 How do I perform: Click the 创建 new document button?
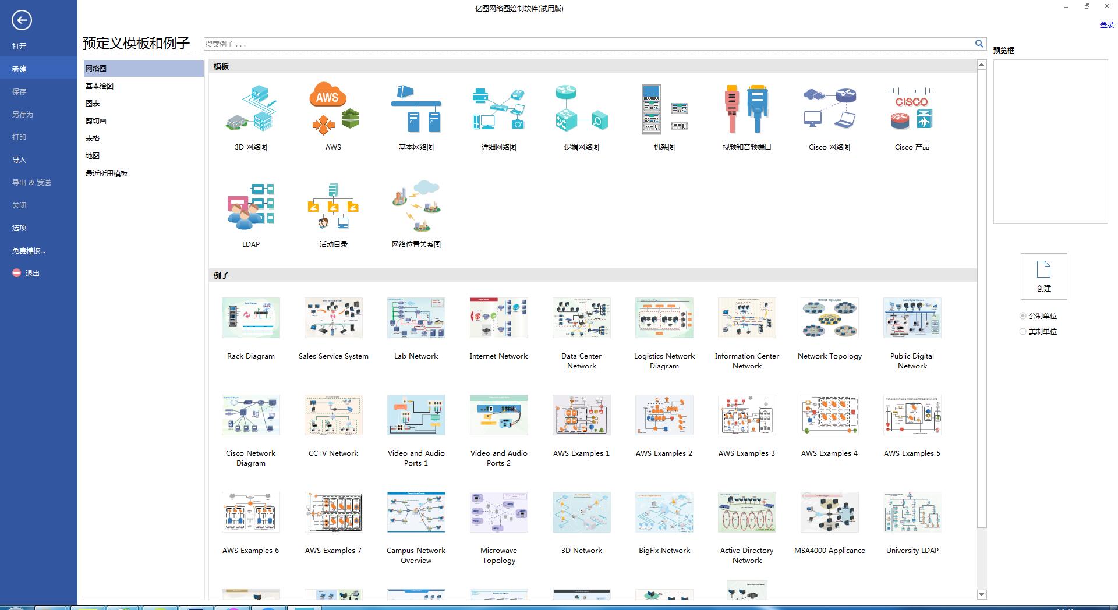pos(1043,276)
